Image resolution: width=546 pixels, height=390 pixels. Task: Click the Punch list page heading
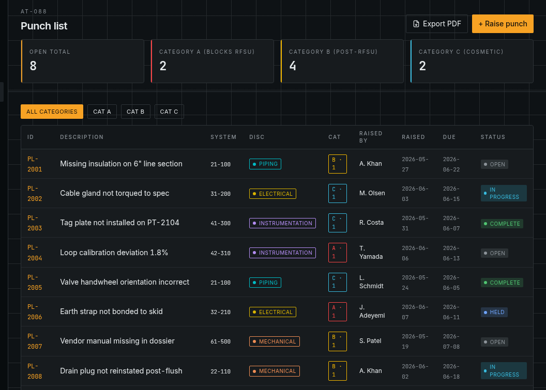tap(44, 26)
